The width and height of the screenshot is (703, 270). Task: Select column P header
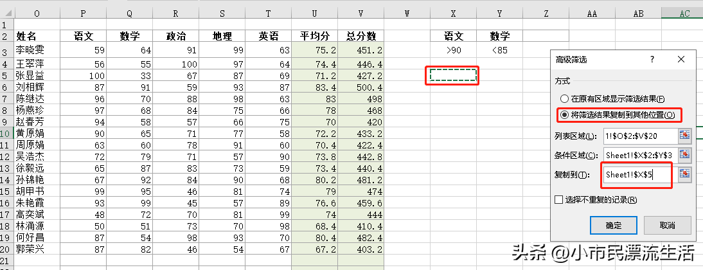point(83,14)
